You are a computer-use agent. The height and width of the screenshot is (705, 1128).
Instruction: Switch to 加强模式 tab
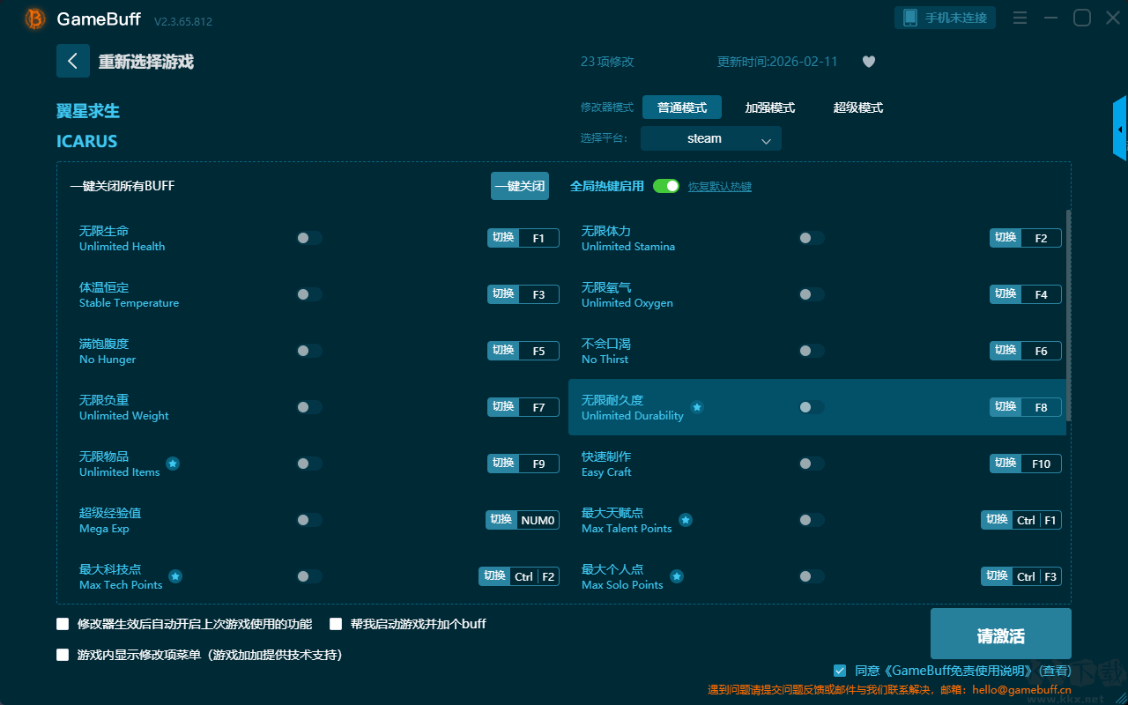(x=770, y=108)
